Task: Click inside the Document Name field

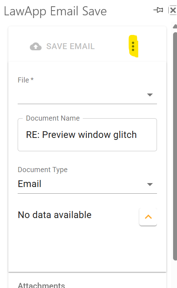Action: click(87, 135)
